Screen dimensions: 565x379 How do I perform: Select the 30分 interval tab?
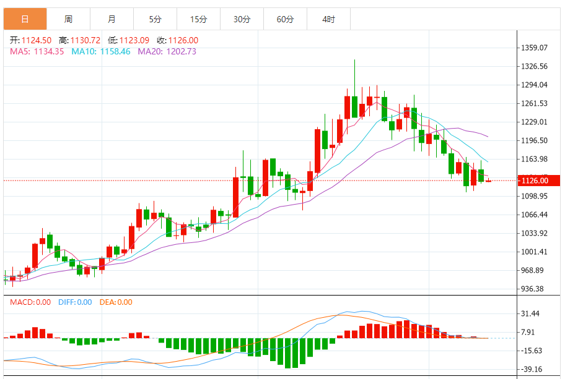click(x=242, y=19)
